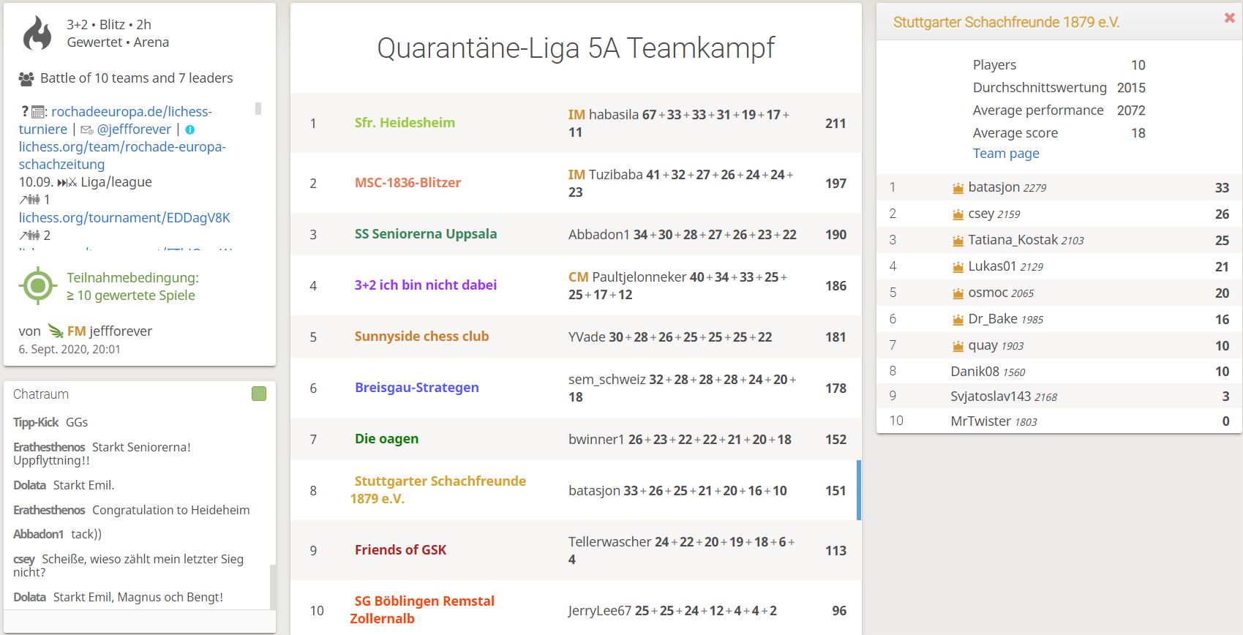Screen dimensions: 1243x635
Task: Open the Team page link
Action: click(1006, 153)
